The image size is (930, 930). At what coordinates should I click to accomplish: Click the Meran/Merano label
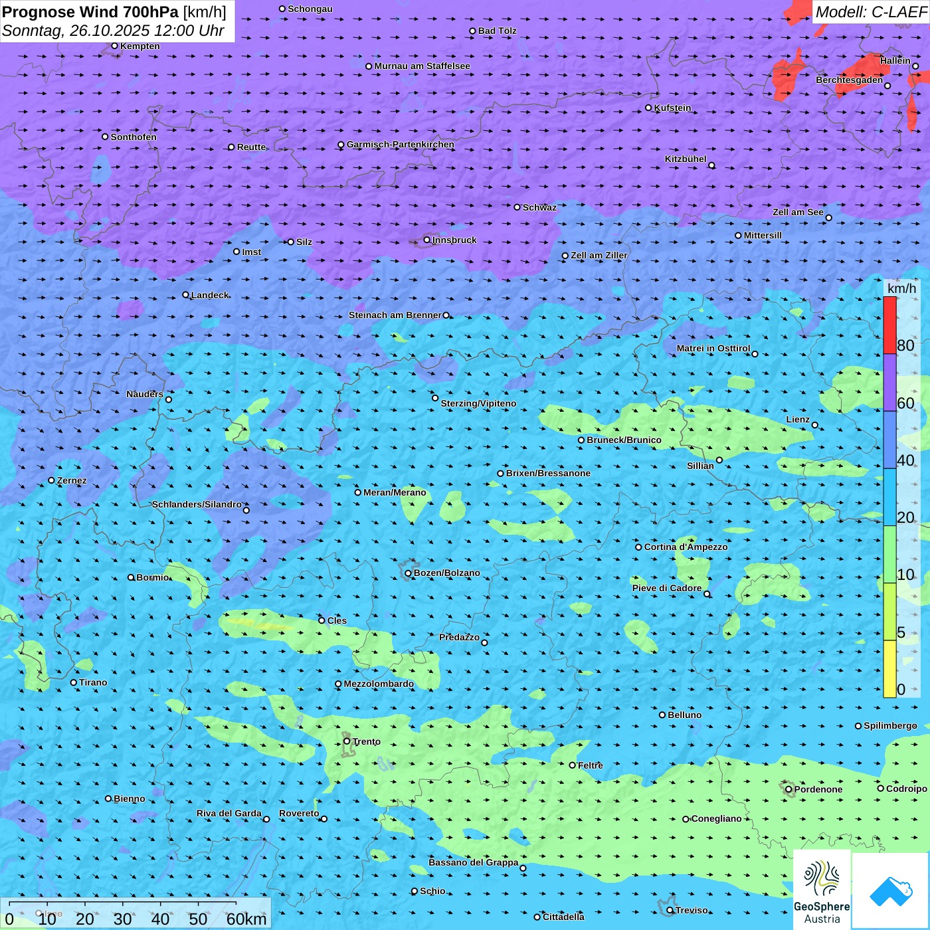point(395,492)
